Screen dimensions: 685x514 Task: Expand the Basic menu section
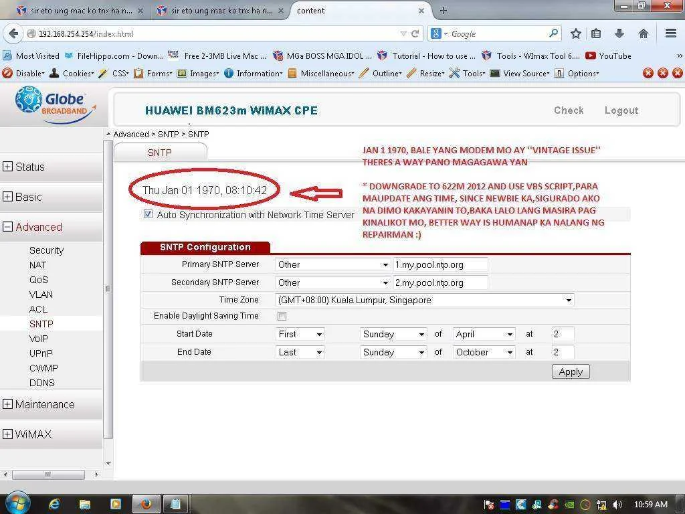7,197
